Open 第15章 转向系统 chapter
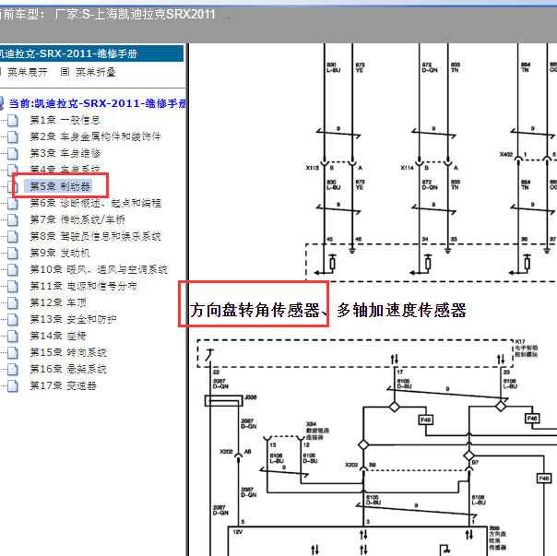This screenshot has height=556, width=557. tap(68, 352)
